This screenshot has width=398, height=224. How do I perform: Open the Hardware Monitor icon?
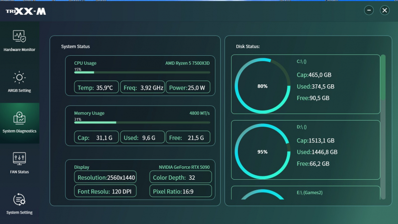[x=20, y=36]
